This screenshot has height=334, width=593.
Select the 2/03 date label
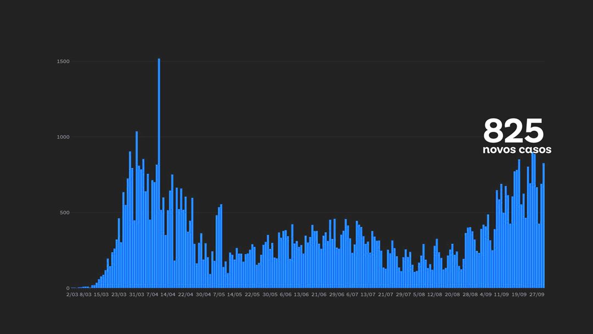coord(72,294)
